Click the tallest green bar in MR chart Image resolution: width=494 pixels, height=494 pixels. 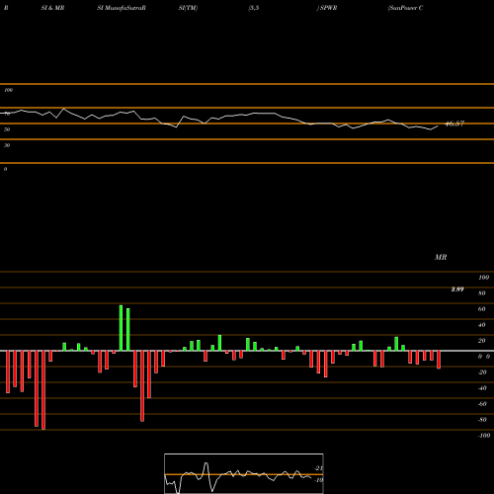pos(121,328)
